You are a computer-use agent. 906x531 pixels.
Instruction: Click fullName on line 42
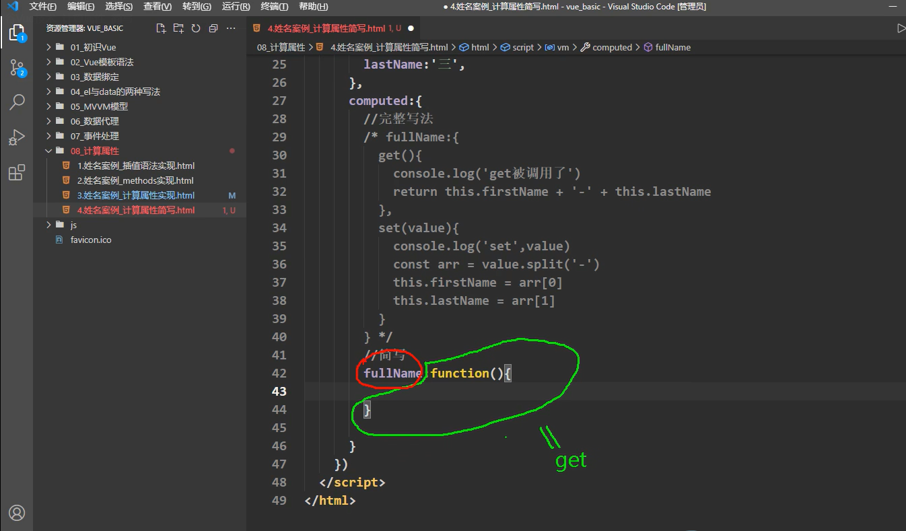[x=393, y=374]
